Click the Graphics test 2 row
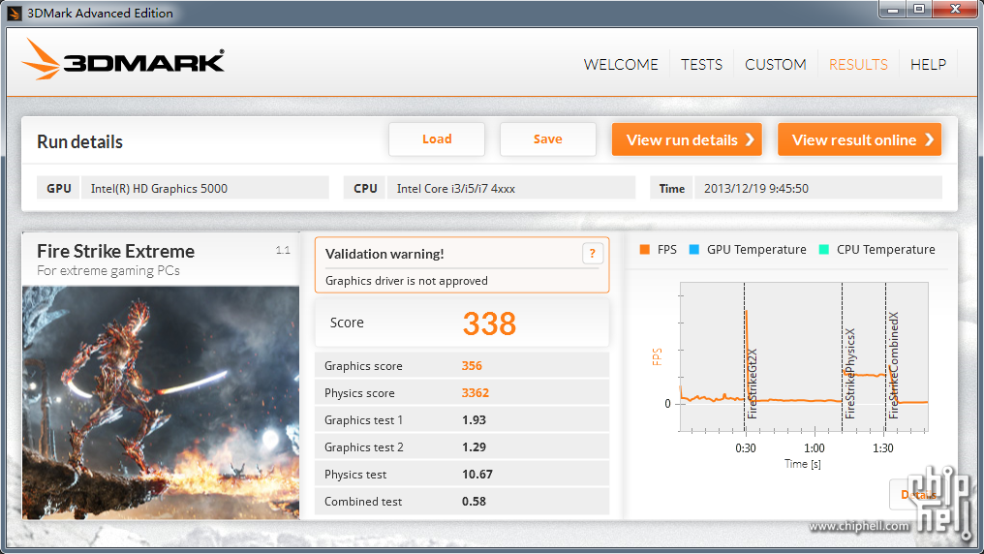 [x=462, y=446]
